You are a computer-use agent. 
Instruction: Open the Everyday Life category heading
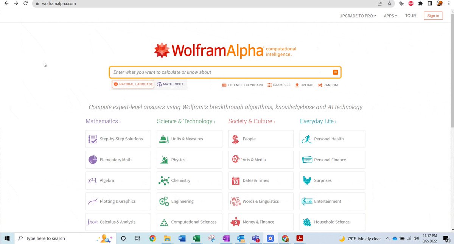[x=318, y=121]
